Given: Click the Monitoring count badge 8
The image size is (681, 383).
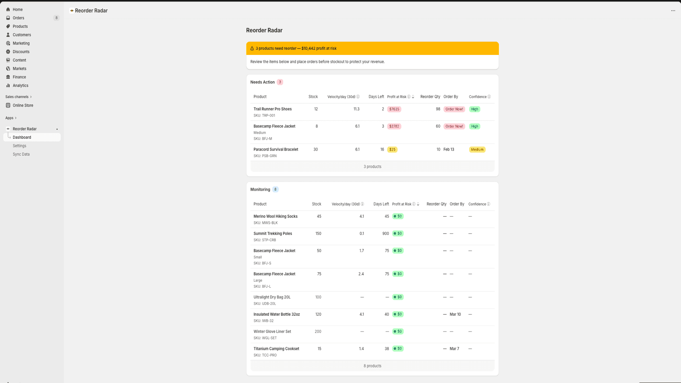Looking at the screenshot, I should [x=275, y=189].
